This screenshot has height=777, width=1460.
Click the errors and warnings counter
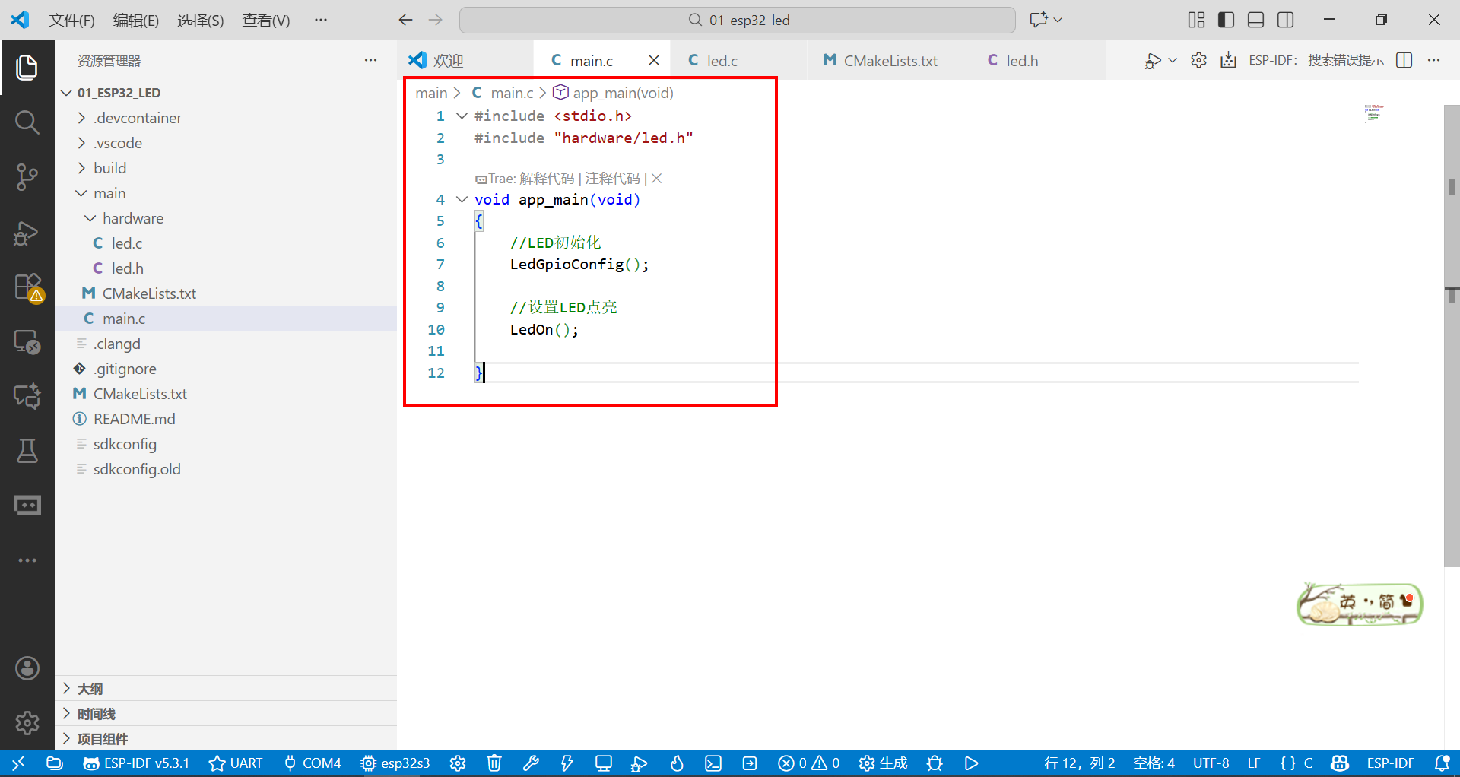click(x=809, y=763)
